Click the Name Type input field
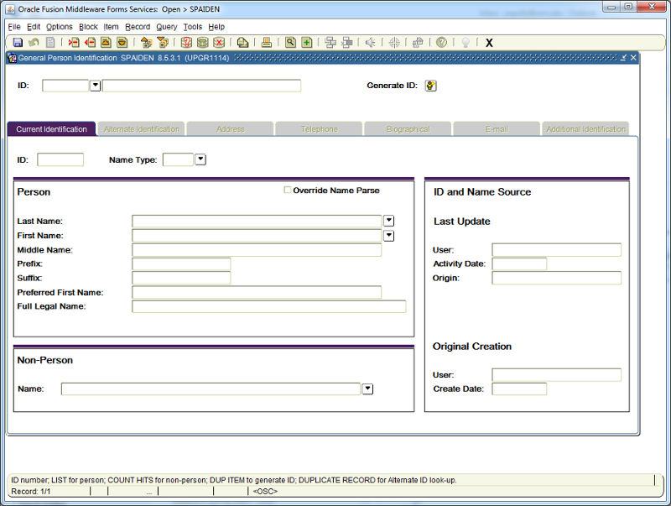The image size is (671, 506). 178,159
